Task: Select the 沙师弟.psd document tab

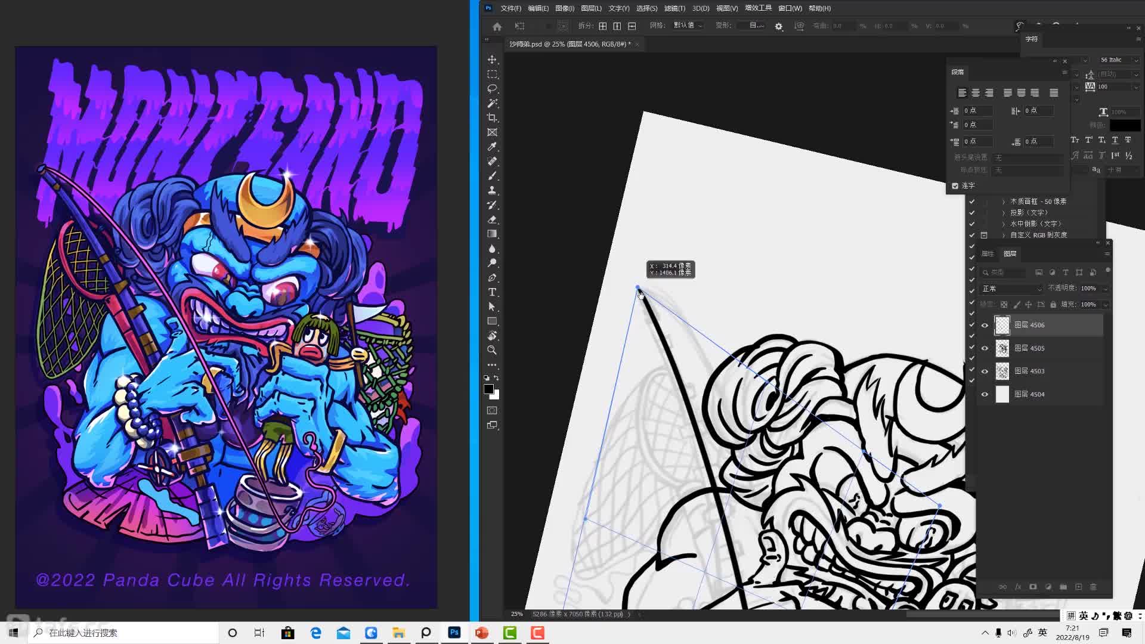Action: 570,44
